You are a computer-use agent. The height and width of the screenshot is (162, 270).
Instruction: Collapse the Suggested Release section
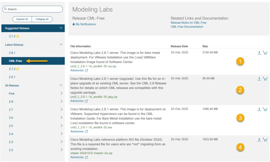tap(61, 28)
